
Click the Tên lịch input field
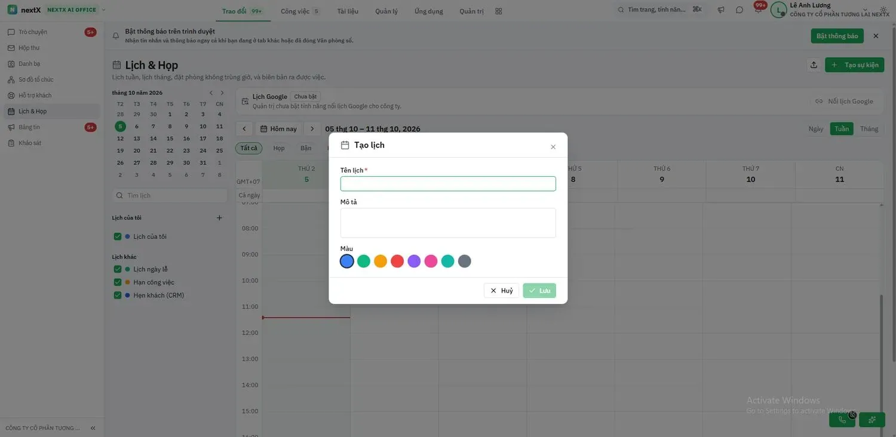point(448,184)
